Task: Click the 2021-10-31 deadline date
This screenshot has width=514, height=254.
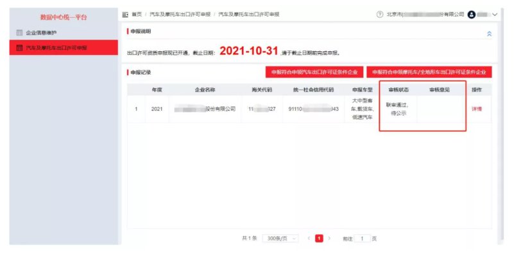Action: [x=249, y=51]
